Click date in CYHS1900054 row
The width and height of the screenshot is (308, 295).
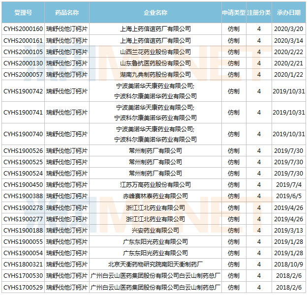(x=289, y=253)
